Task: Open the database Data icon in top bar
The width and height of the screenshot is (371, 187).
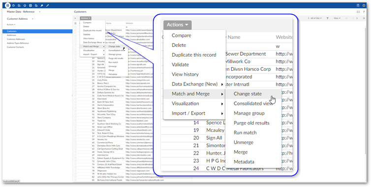Action: (x=8, y=5)
